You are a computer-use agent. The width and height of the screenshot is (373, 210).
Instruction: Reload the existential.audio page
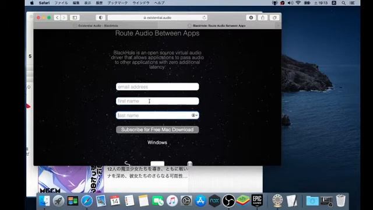(204, 17)
